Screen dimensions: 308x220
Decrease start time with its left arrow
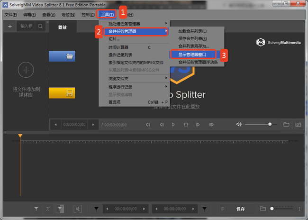click(107, 209)
